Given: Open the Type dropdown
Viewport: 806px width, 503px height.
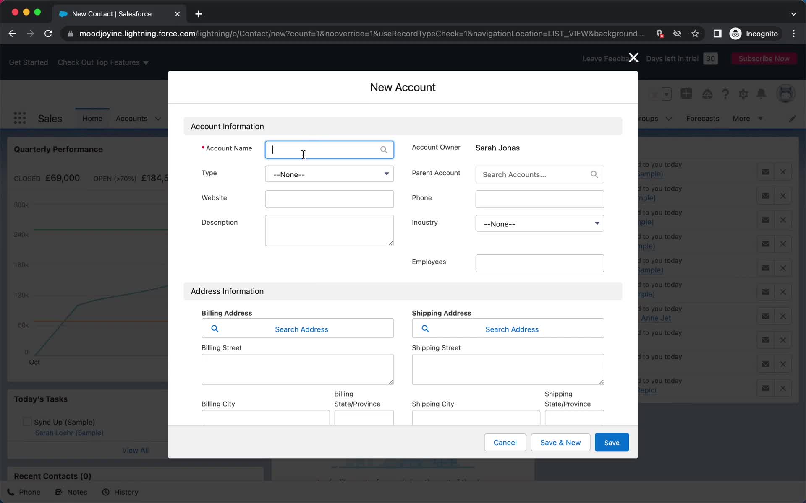Looking at the screenshot, I should 329,174.
